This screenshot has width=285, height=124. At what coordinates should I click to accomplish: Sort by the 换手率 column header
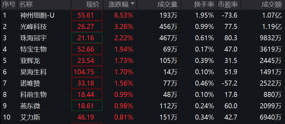click(x=204, y=4)
